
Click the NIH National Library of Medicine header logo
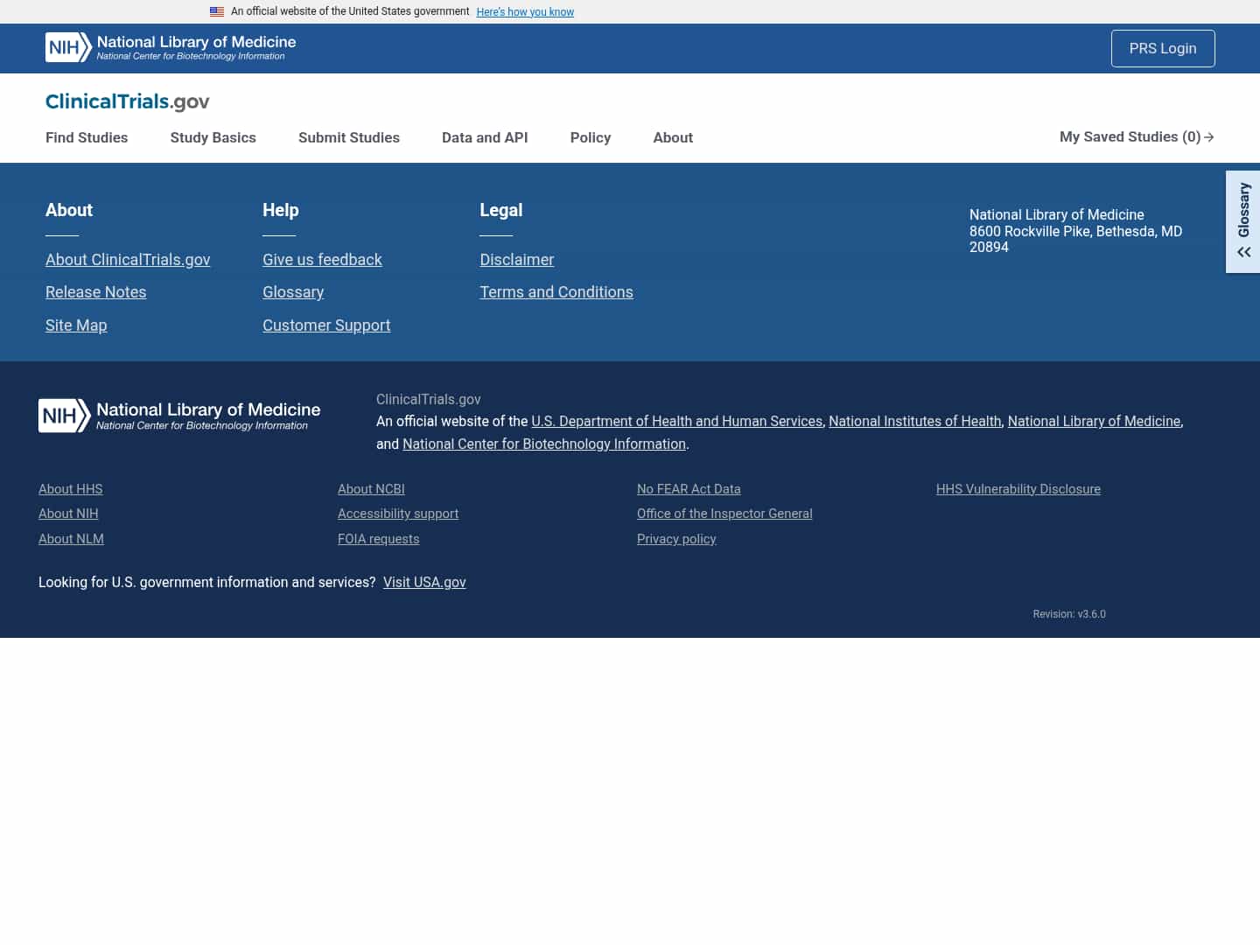click(x=171, y=47)
